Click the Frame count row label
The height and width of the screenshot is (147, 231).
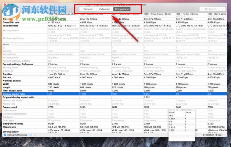point(10,107)
